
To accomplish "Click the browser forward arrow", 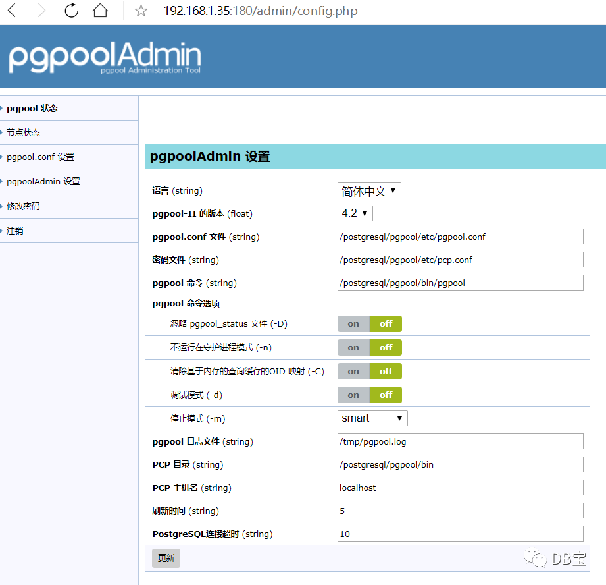I will [41, 11].
